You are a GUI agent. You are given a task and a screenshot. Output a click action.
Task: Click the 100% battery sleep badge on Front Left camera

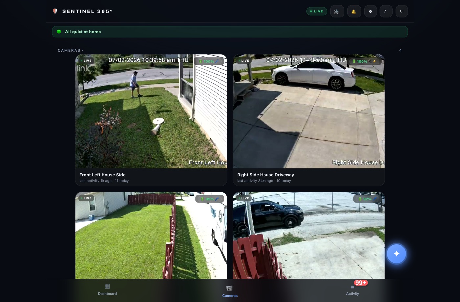point(209,61)
